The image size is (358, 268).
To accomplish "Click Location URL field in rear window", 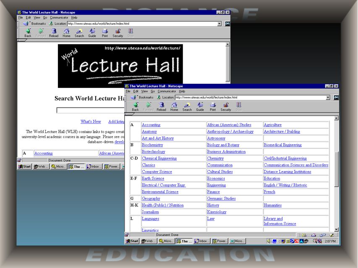I will (x=142, y=23).
